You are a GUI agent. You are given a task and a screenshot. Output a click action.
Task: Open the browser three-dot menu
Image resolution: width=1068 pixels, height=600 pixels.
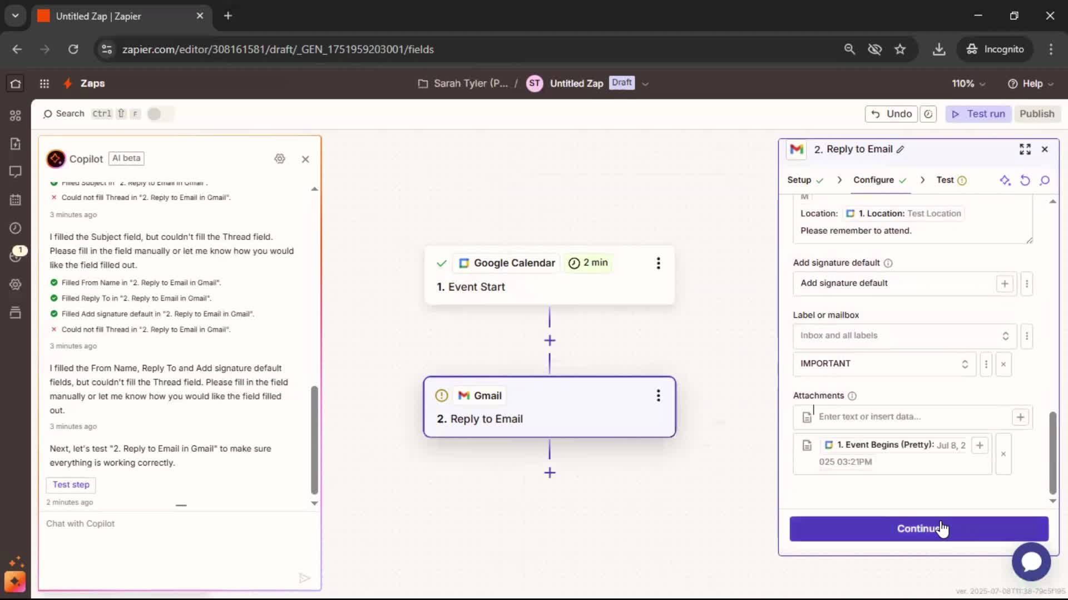pyautogui.click(x=1051, y=49)
